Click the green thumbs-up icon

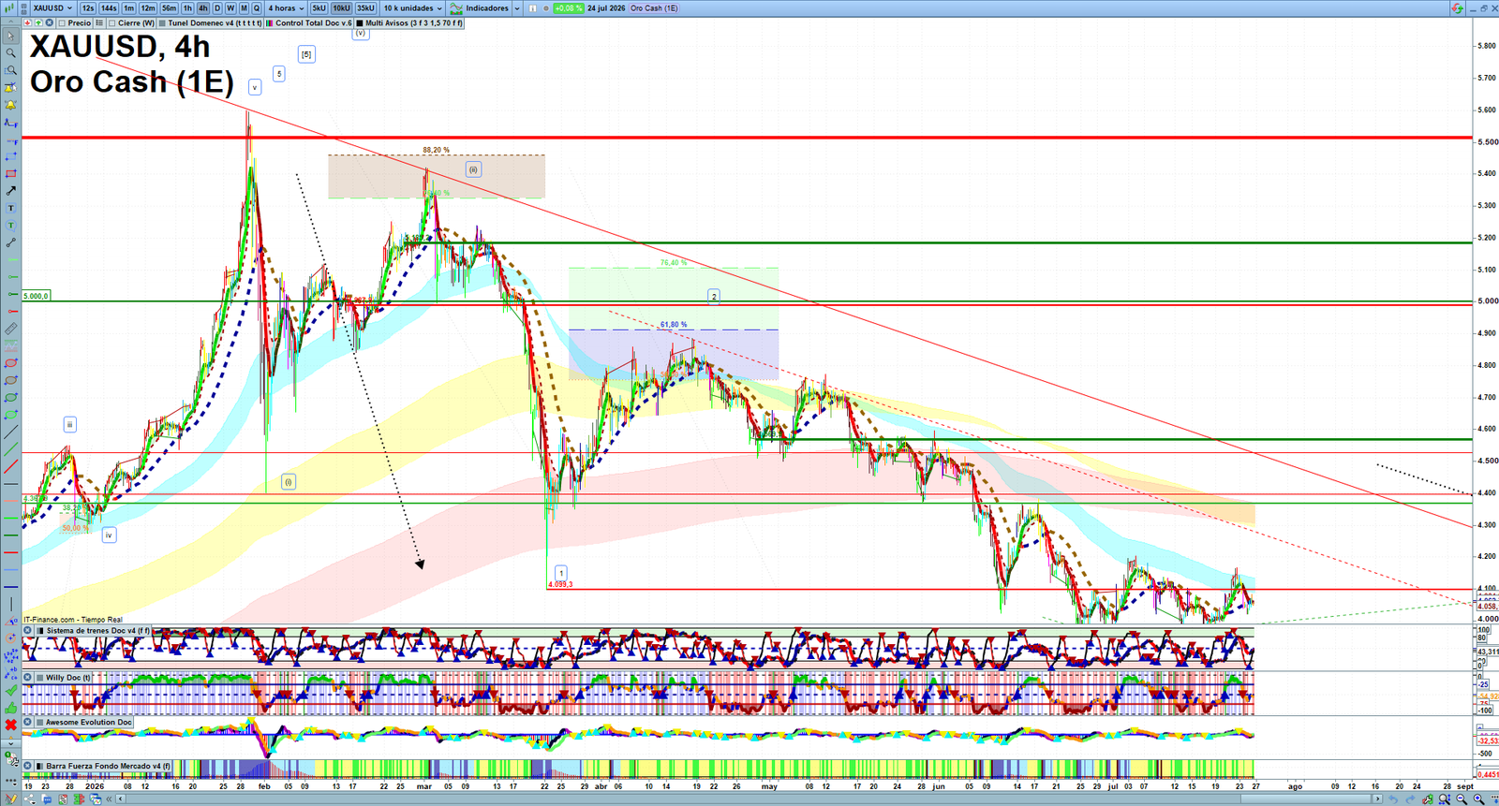pos(10,709)
